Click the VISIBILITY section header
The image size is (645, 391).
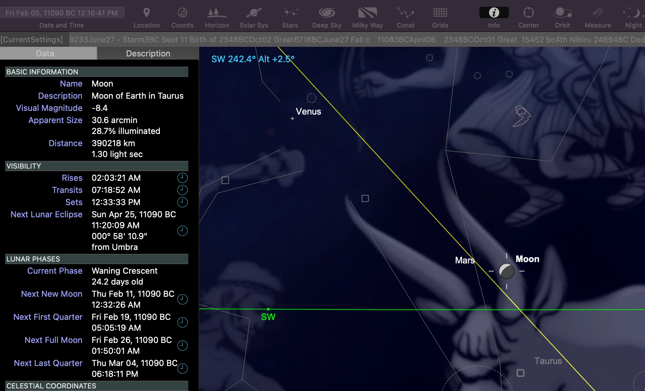(x=97, y=166)
